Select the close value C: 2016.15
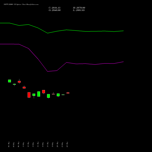152x152 pixels. 54,8
